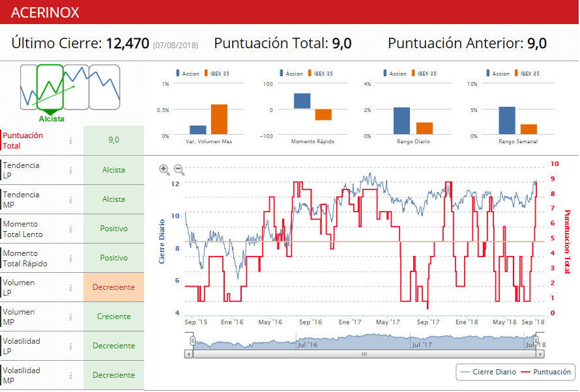Click Positivo value for Momento Total Lento
The width and height of the screenshot is (580, 392).
point(113,229)
